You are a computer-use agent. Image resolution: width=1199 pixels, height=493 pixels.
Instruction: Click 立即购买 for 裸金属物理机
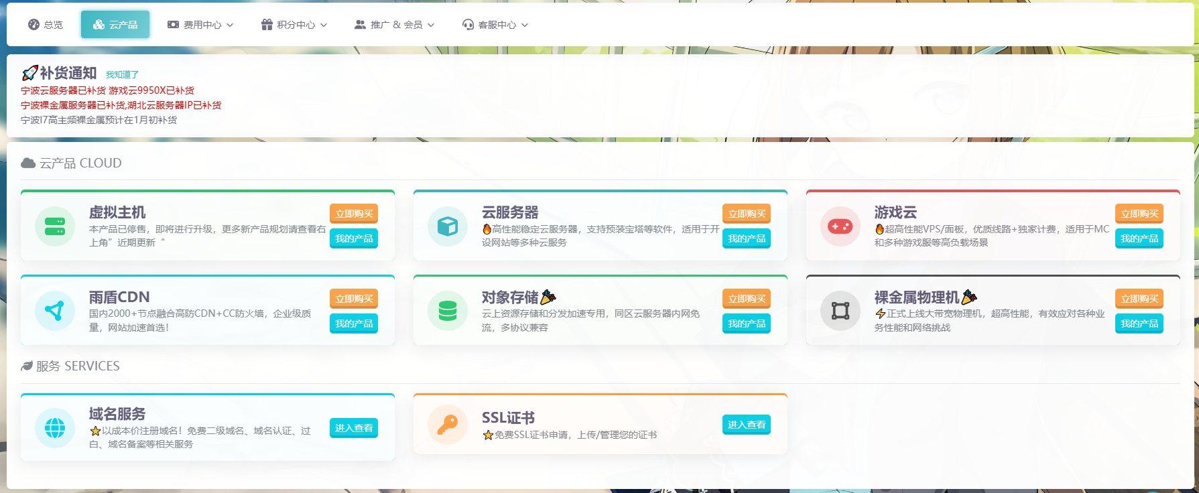point(1139,299)
